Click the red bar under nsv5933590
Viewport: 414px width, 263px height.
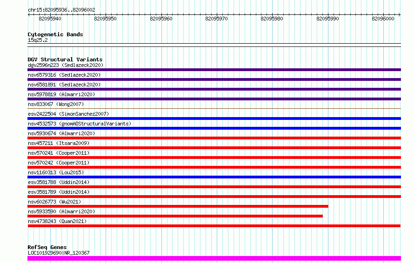pyautogui.click(x=175, y=216)
